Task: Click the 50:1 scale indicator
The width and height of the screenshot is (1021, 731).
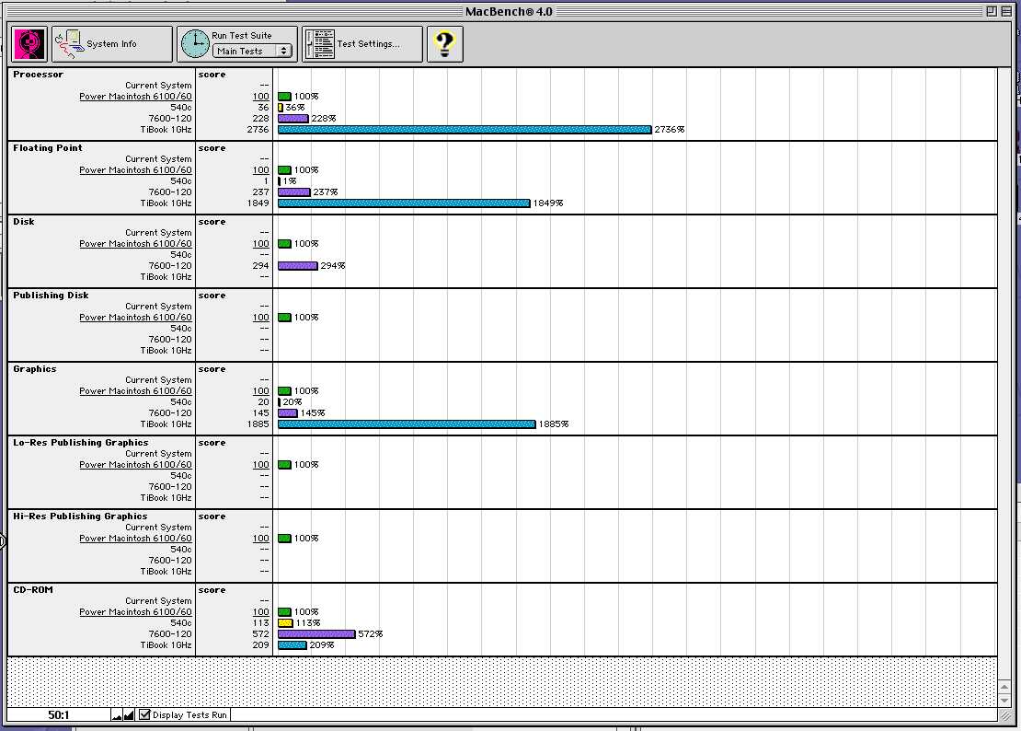Action: click(x=59, y=715)
